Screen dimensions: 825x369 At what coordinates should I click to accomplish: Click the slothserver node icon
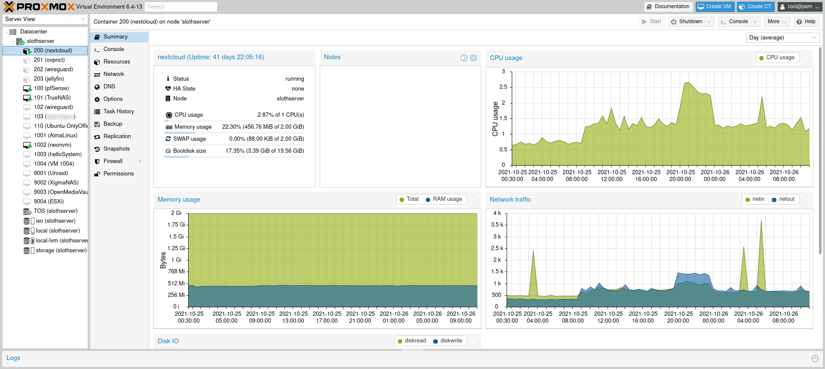pyautogui.click(x=20, y=41)
